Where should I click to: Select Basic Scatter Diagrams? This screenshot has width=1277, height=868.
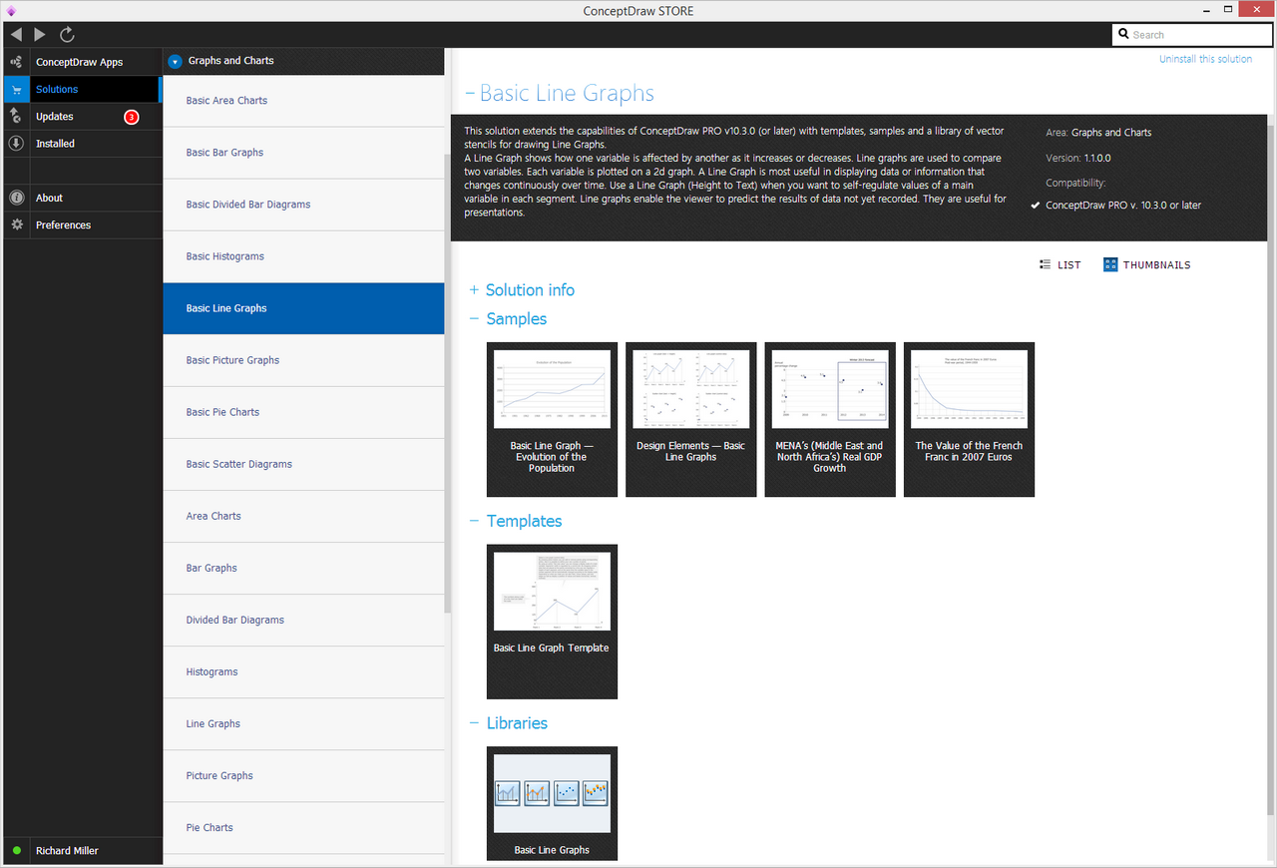click(303, 464)
